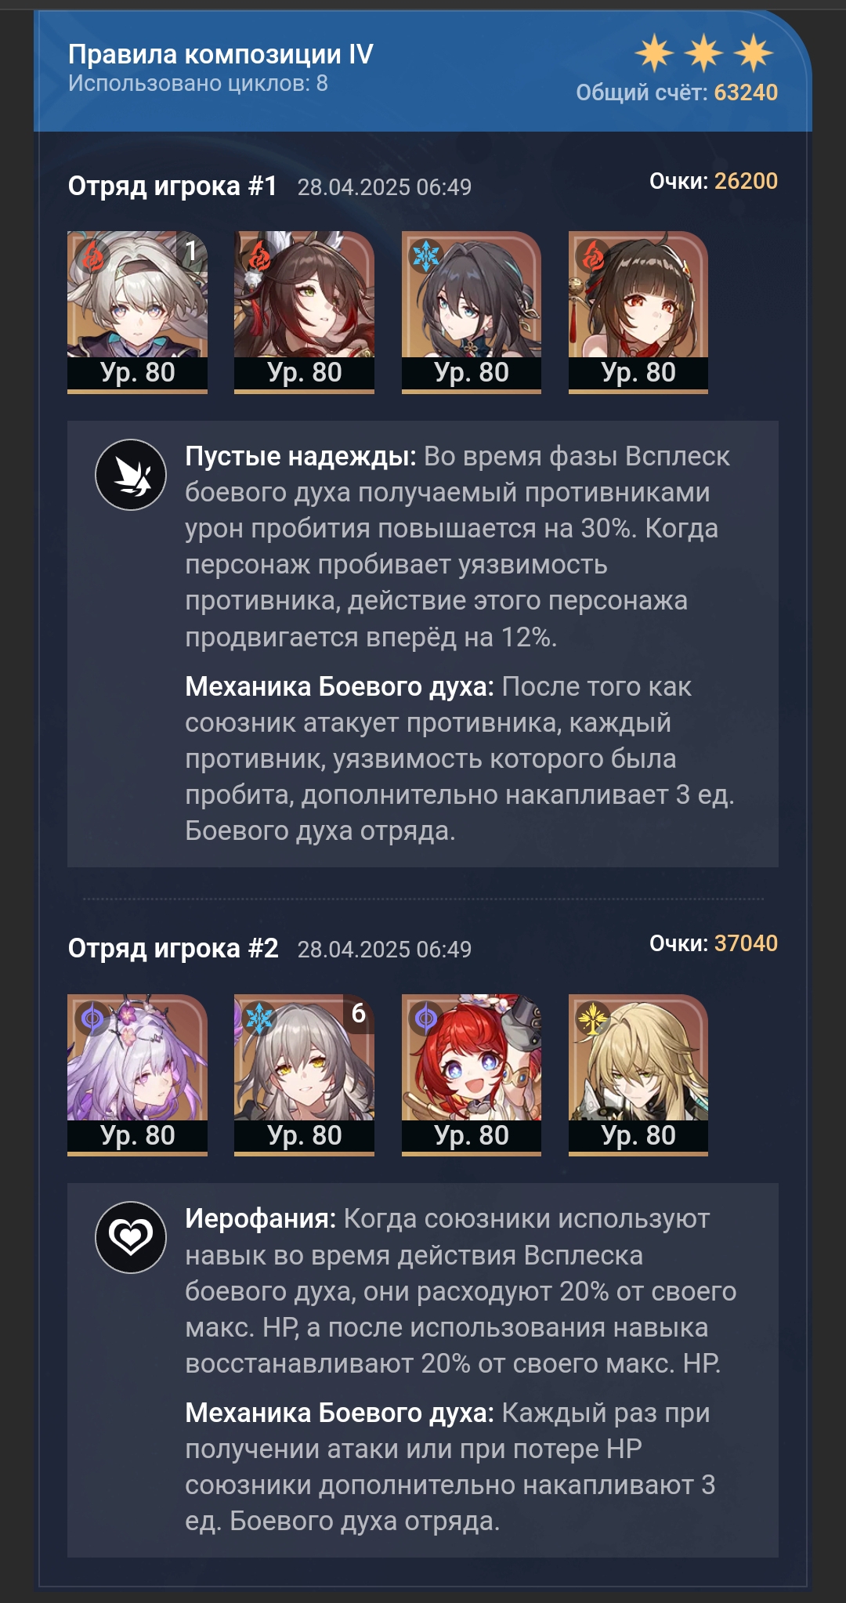846x1603 pixels.
Task: Select the blonde character portrait in squad two
Action: pyautogui.click(x=638, y=1075)
